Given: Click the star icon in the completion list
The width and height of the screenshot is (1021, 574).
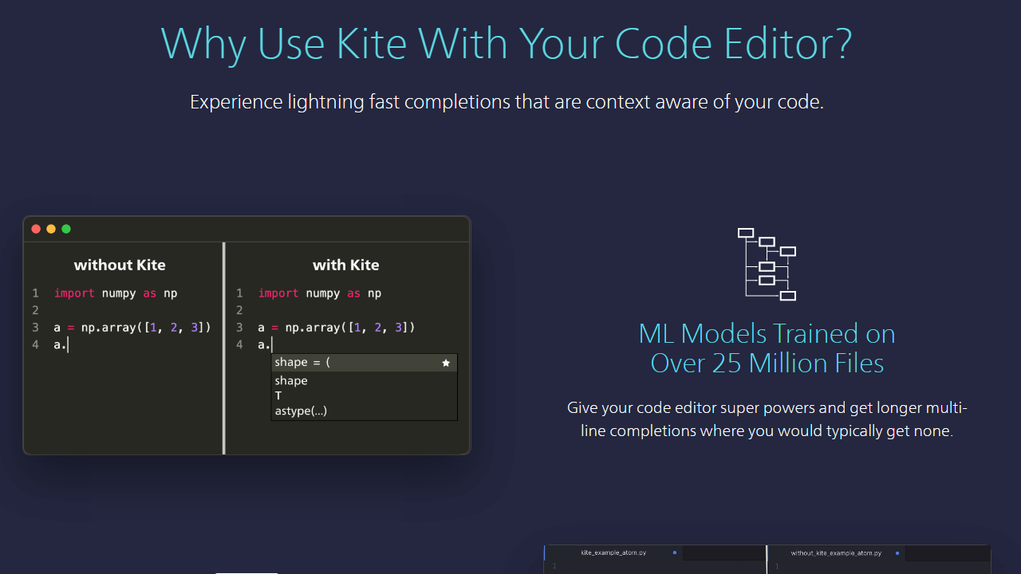Looking at the screenshot, I should click(446, 363).
